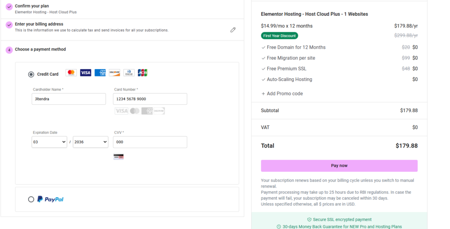Click the CVV input field

(x=150, y=142)
